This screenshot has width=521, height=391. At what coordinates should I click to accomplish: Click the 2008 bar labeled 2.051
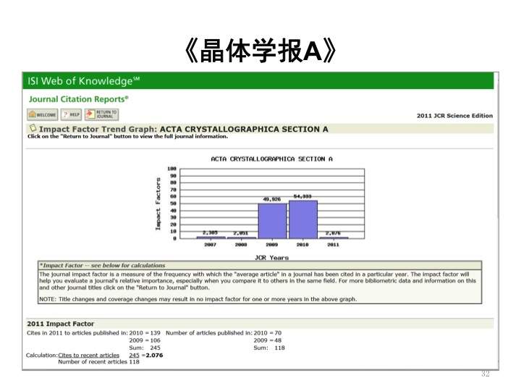point(242,237)
